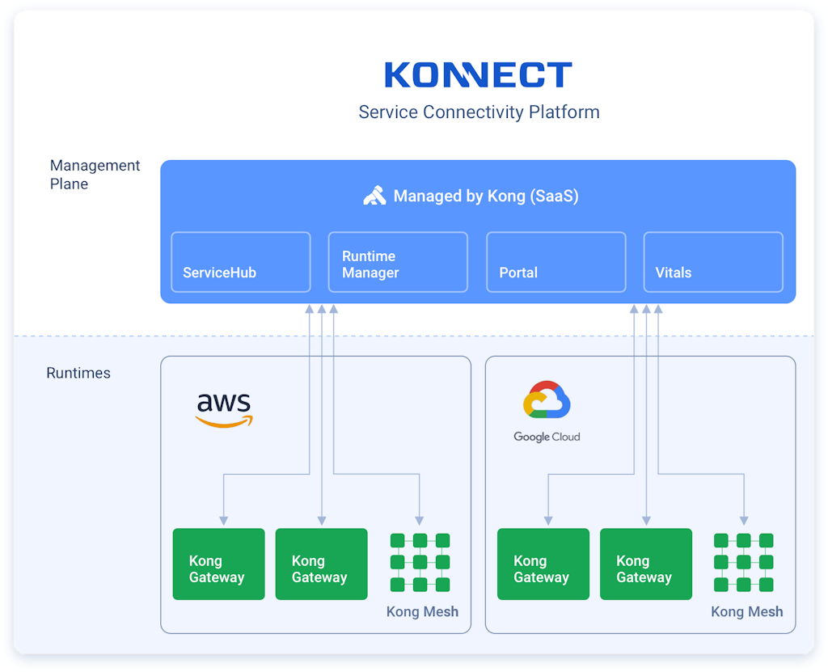This screenshot has height=672, width=828.
Task: Click the Kong gorilla icon beside Managed by Kong
Action: (374, 196)
